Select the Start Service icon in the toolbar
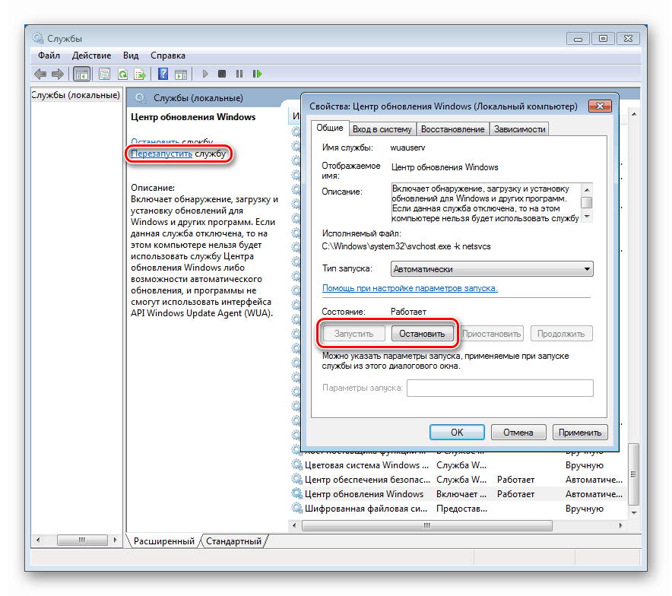 pos(204,73)
